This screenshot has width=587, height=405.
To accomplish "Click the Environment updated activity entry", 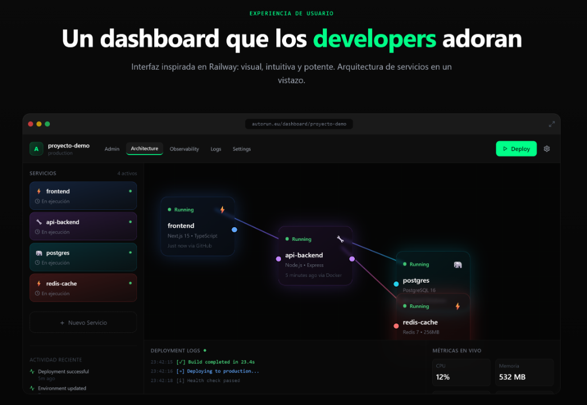I will [x=58, y=388].
